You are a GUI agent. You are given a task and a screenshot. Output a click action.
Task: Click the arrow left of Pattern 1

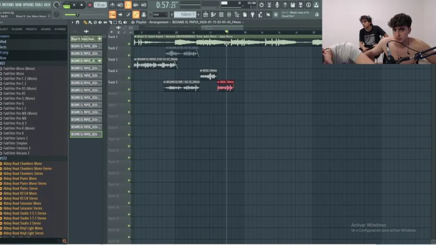(x=172, y=15)
